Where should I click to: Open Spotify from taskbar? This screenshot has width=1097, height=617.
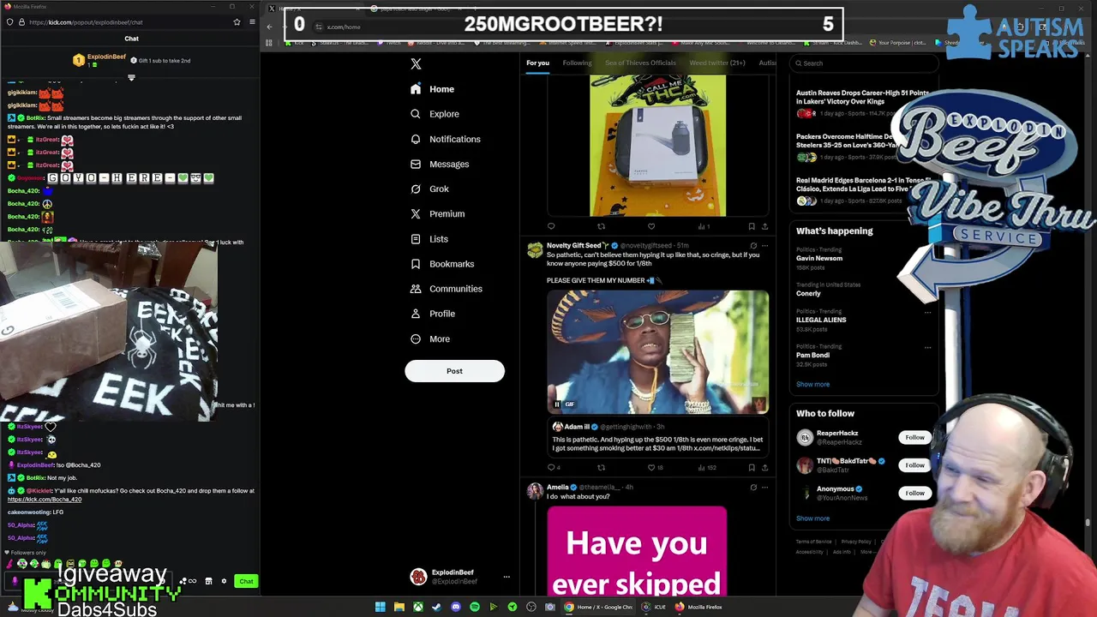(474, 607)
